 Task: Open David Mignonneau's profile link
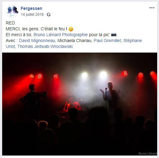point(37,41)
